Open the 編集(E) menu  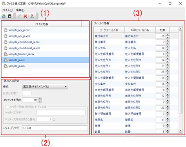point(20,10)
